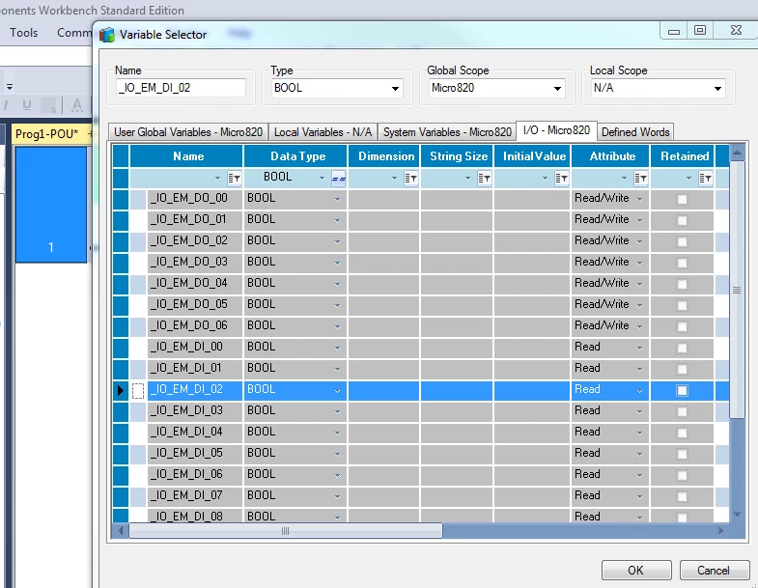Expand the Name filter dropdown arrow
The image size is (758, 588).
point(217,178)
